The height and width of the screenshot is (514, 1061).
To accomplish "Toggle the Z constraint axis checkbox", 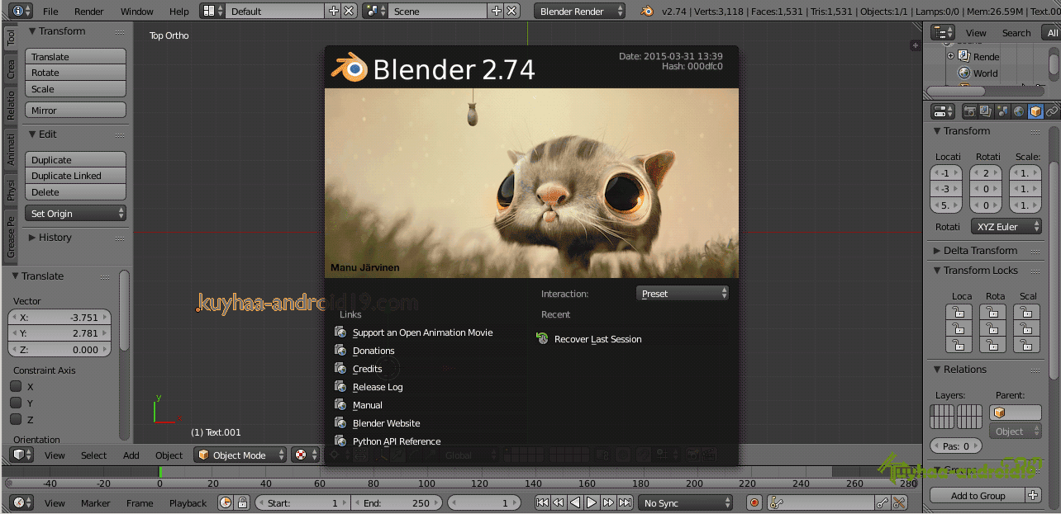I will (16, 419).
